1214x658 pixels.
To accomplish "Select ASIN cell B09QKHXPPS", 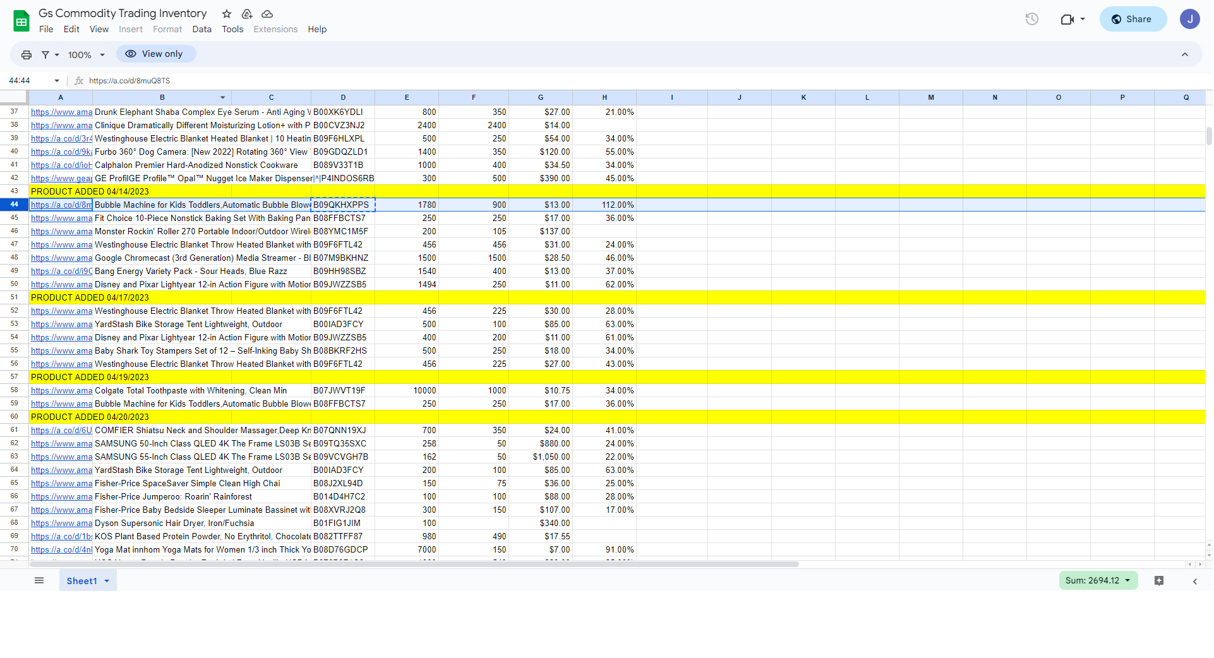I will [x=343, y=205].
